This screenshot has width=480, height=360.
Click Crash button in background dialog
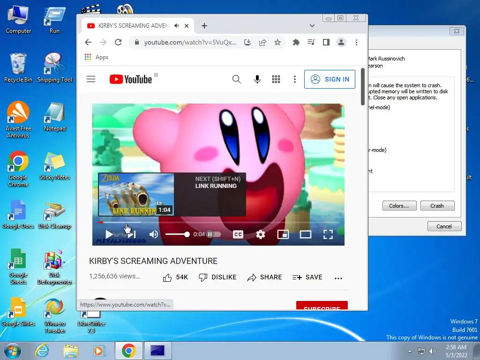coord(437,206)
